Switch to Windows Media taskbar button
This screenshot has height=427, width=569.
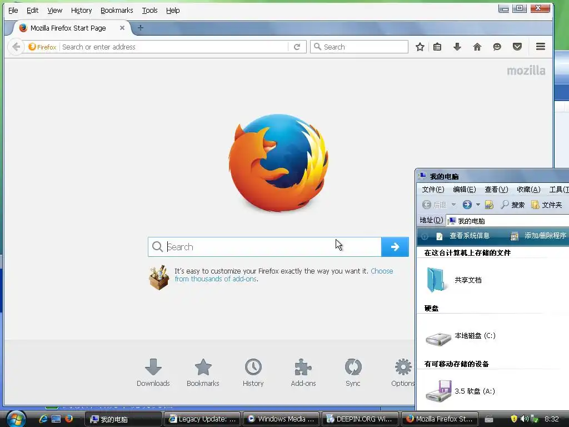281,419
